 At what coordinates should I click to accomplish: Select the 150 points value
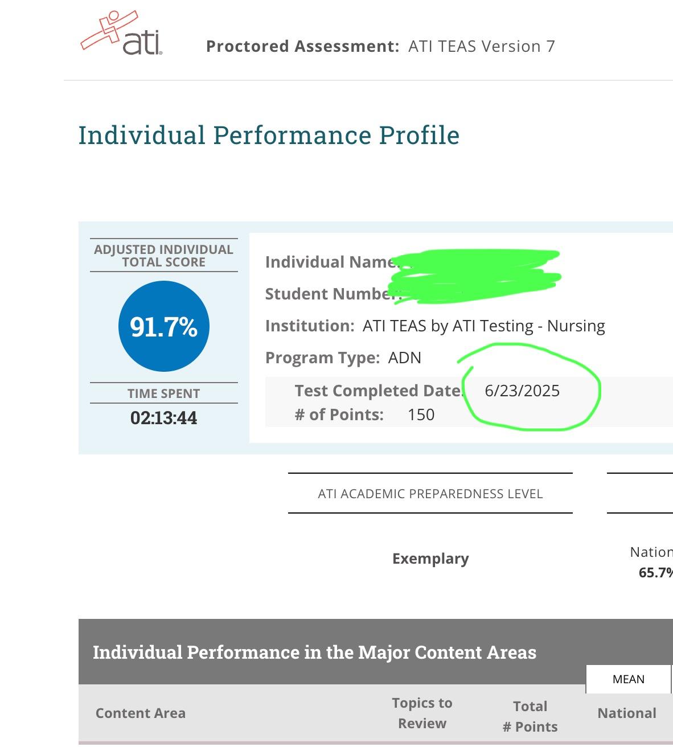pyautogui.click(x=421, y=414)
